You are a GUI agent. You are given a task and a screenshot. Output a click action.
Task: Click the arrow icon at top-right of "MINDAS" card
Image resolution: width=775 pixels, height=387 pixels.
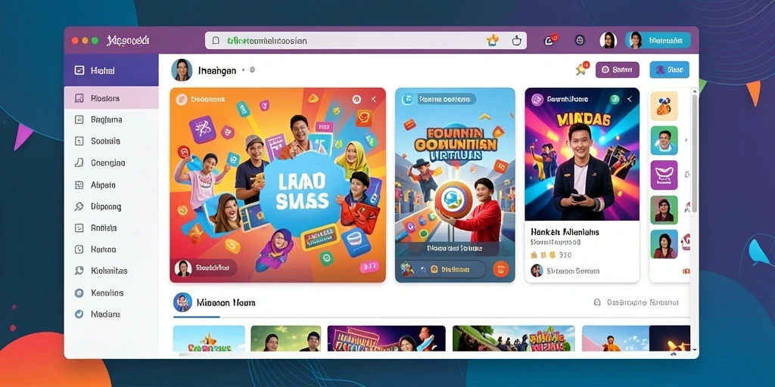630,99
